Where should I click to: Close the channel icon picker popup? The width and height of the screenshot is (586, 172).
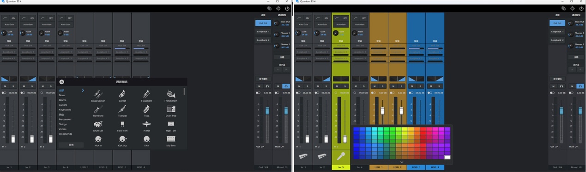pos(61,82)
